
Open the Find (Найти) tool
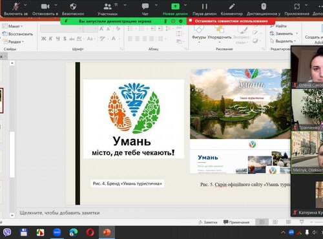tap(278, 26)
